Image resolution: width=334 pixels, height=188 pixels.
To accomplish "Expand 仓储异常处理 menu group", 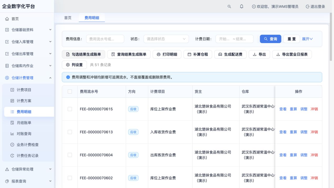I will (x=50, y=169).
